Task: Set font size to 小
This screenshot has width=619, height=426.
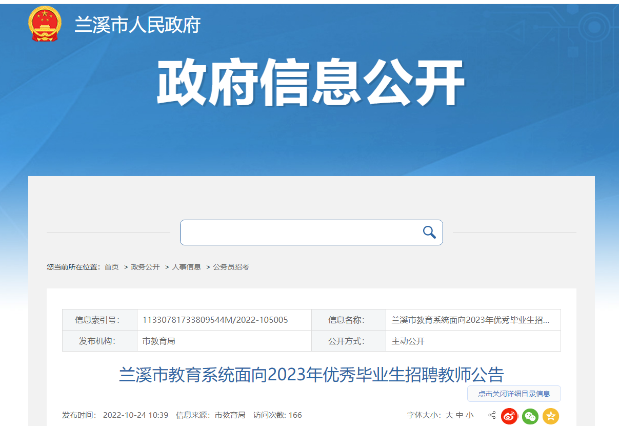Action: [470, 415]
